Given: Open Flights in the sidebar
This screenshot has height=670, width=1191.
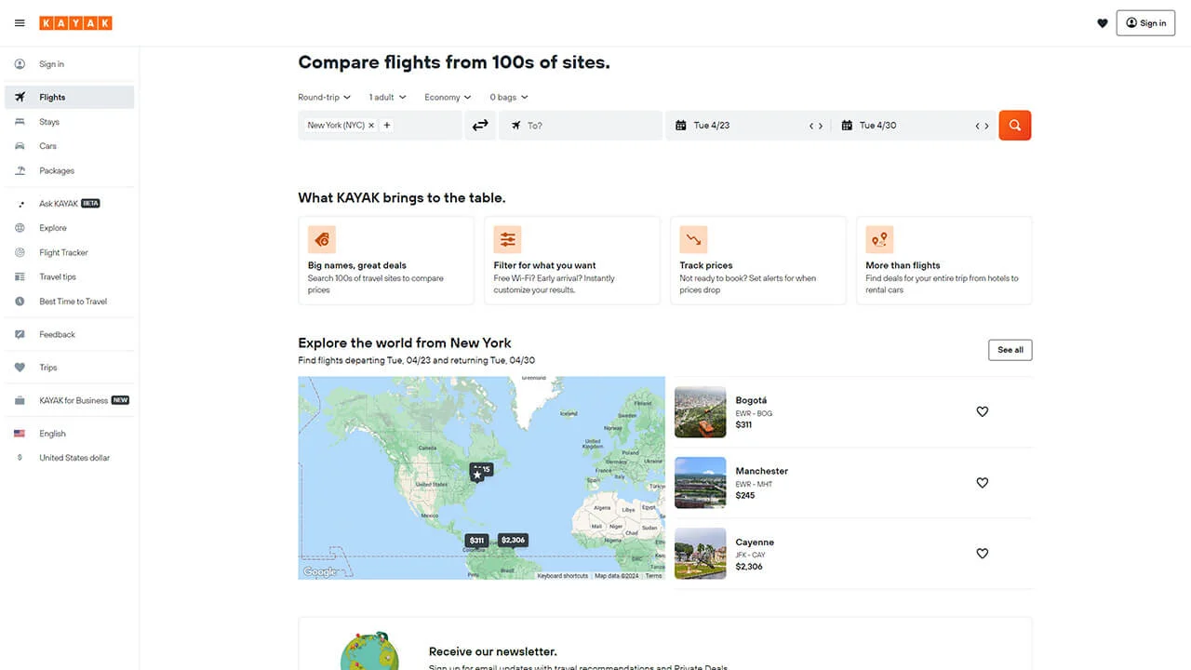Looking at the screenshot, I should (70, 97).
